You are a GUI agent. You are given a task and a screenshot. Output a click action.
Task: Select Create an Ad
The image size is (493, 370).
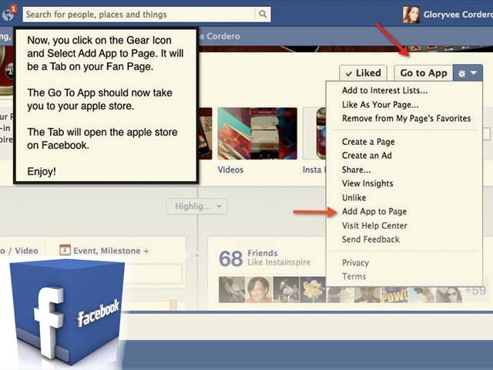point(367,156)
